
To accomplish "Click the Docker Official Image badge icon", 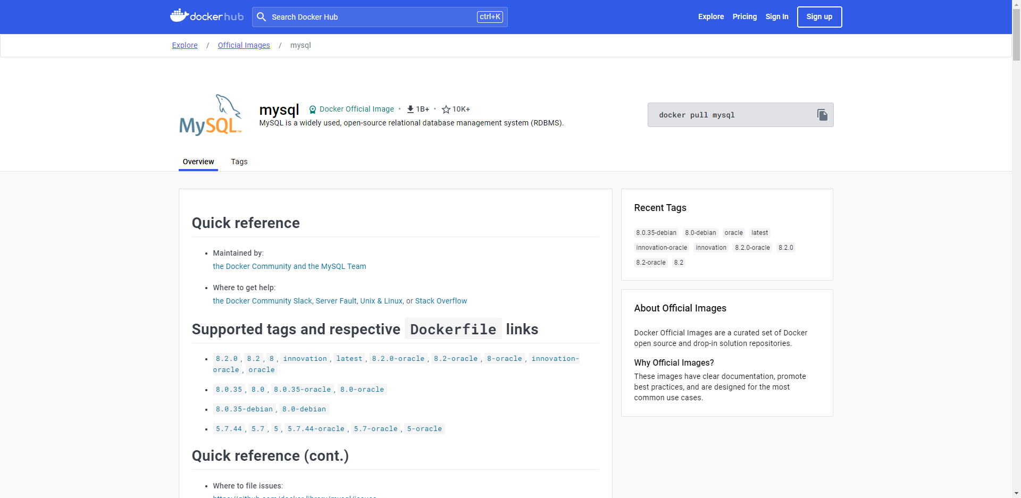I will coord(313,109).
